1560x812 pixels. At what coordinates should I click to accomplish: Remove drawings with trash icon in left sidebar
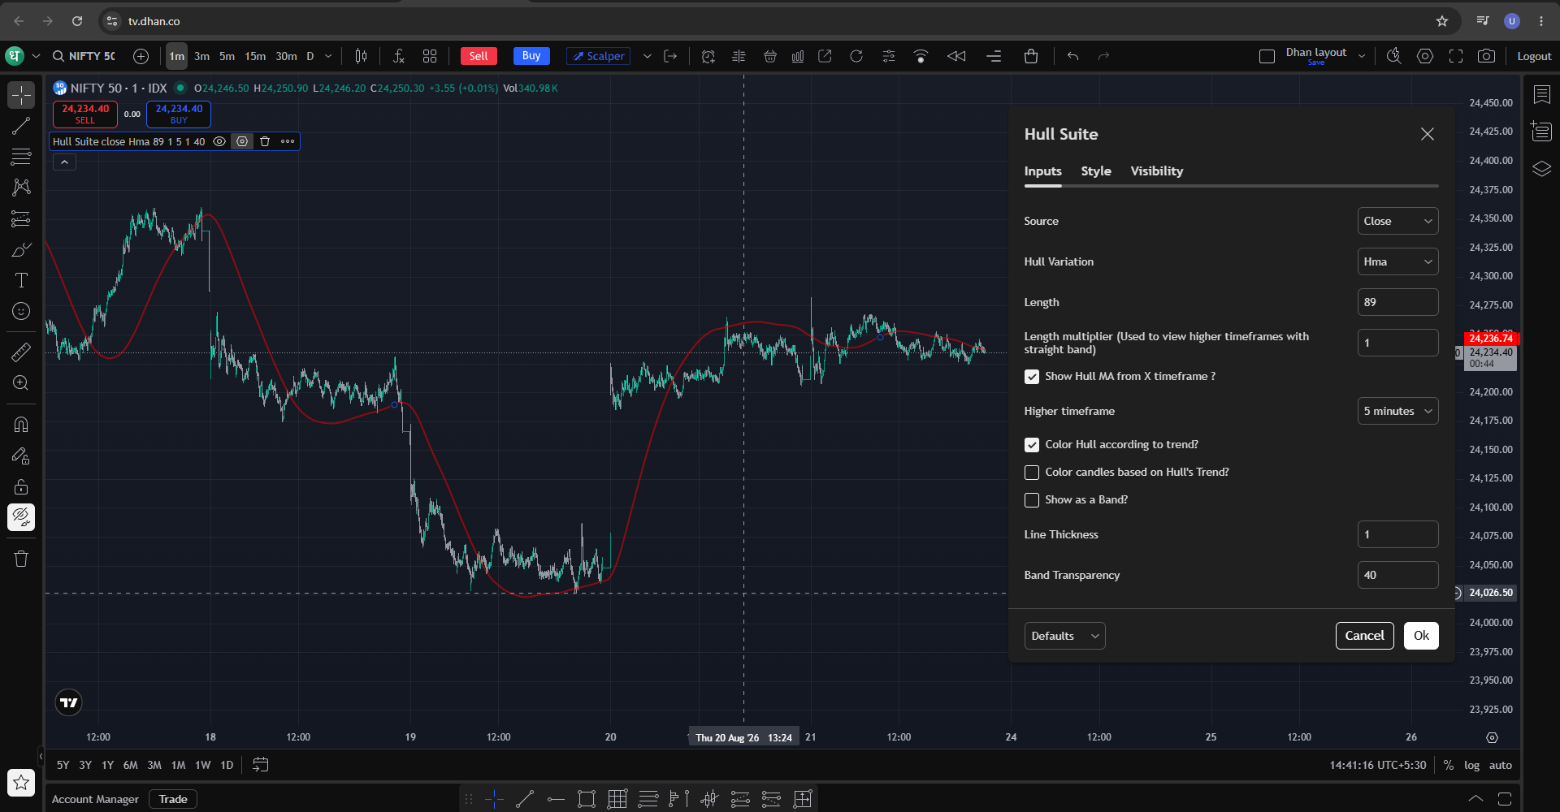(21, 559)
